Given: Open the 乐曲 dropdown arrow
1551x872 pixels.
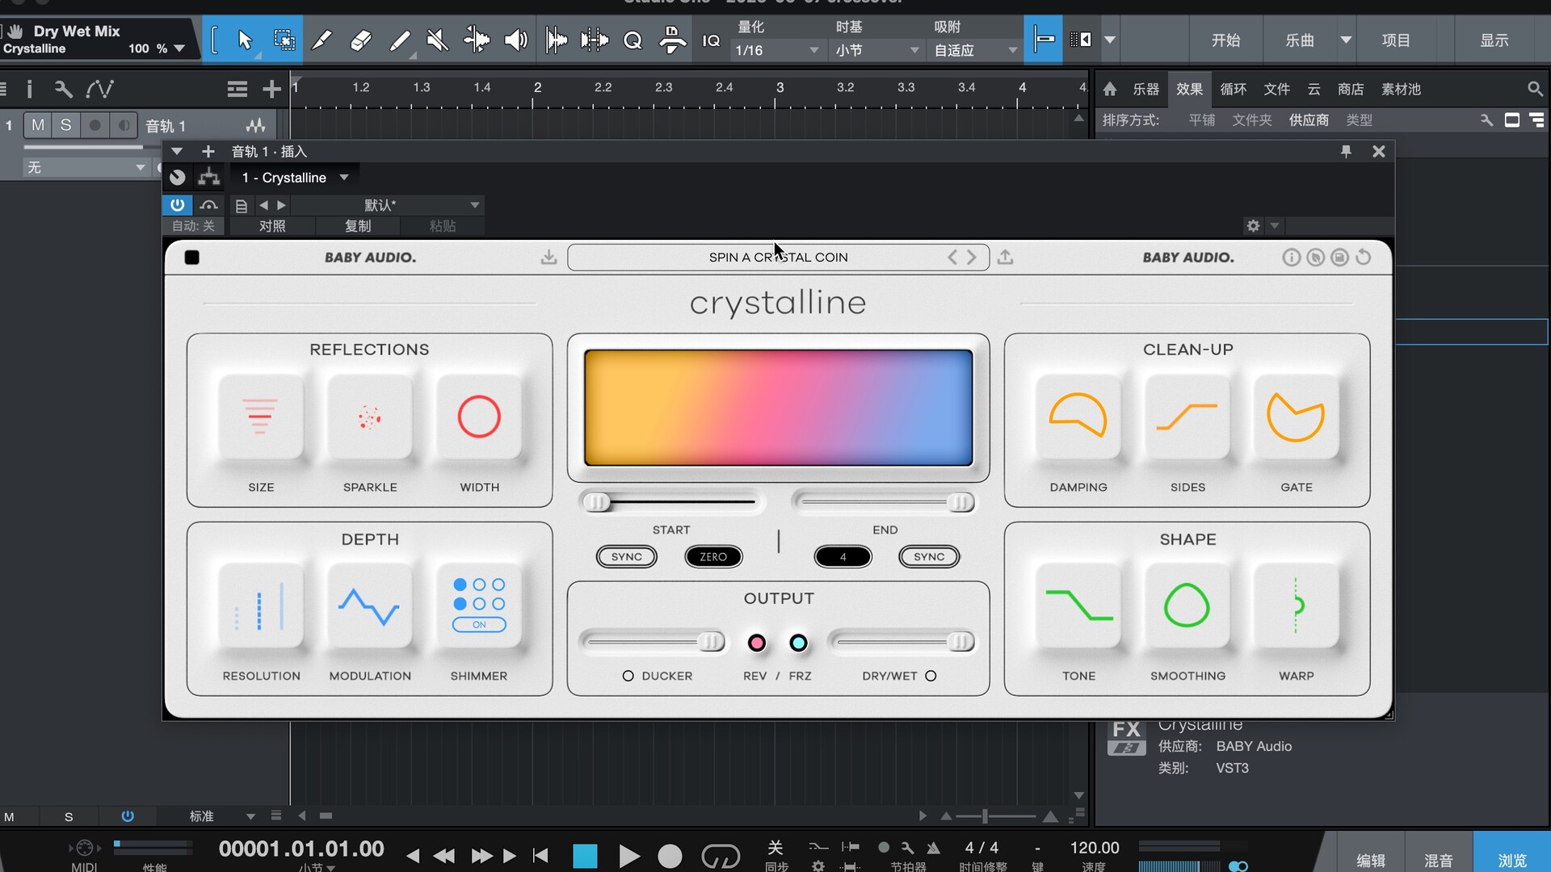Looking at the screenshot, I should pyautogui.click(x=1346, y=40).
